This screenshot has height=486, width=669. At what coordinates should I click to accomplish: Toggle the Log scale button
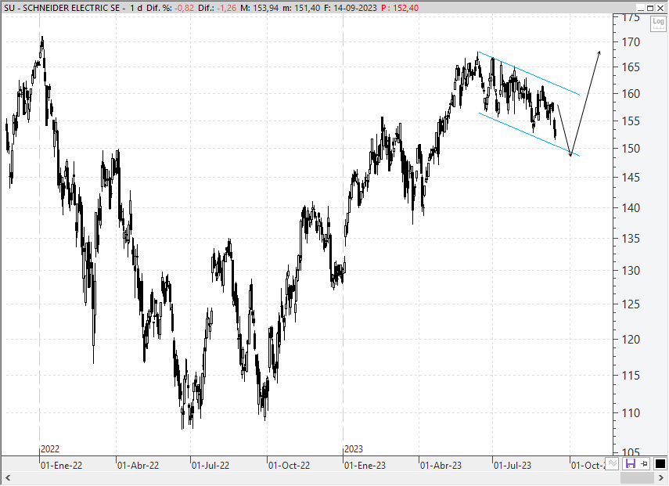[658, 23]
